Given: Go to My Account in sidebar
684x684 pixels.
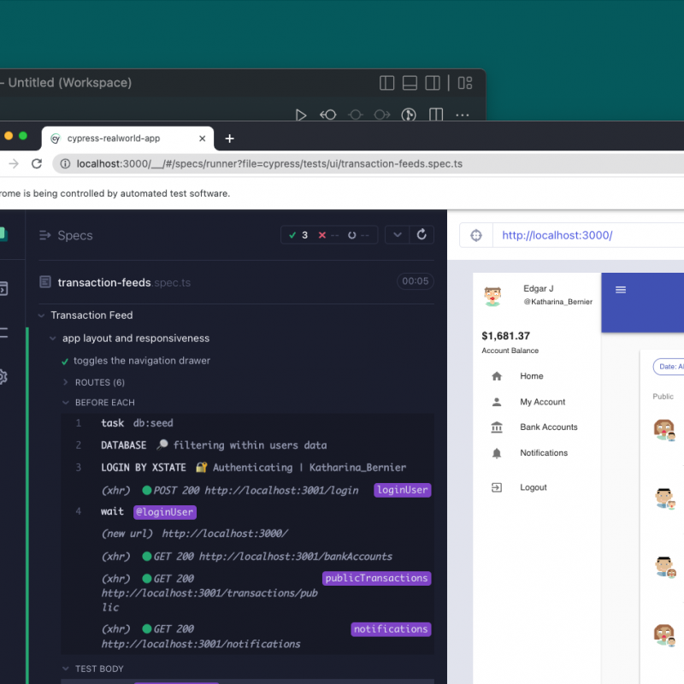Looking at the screenshot, I should (x=542, y=402).
